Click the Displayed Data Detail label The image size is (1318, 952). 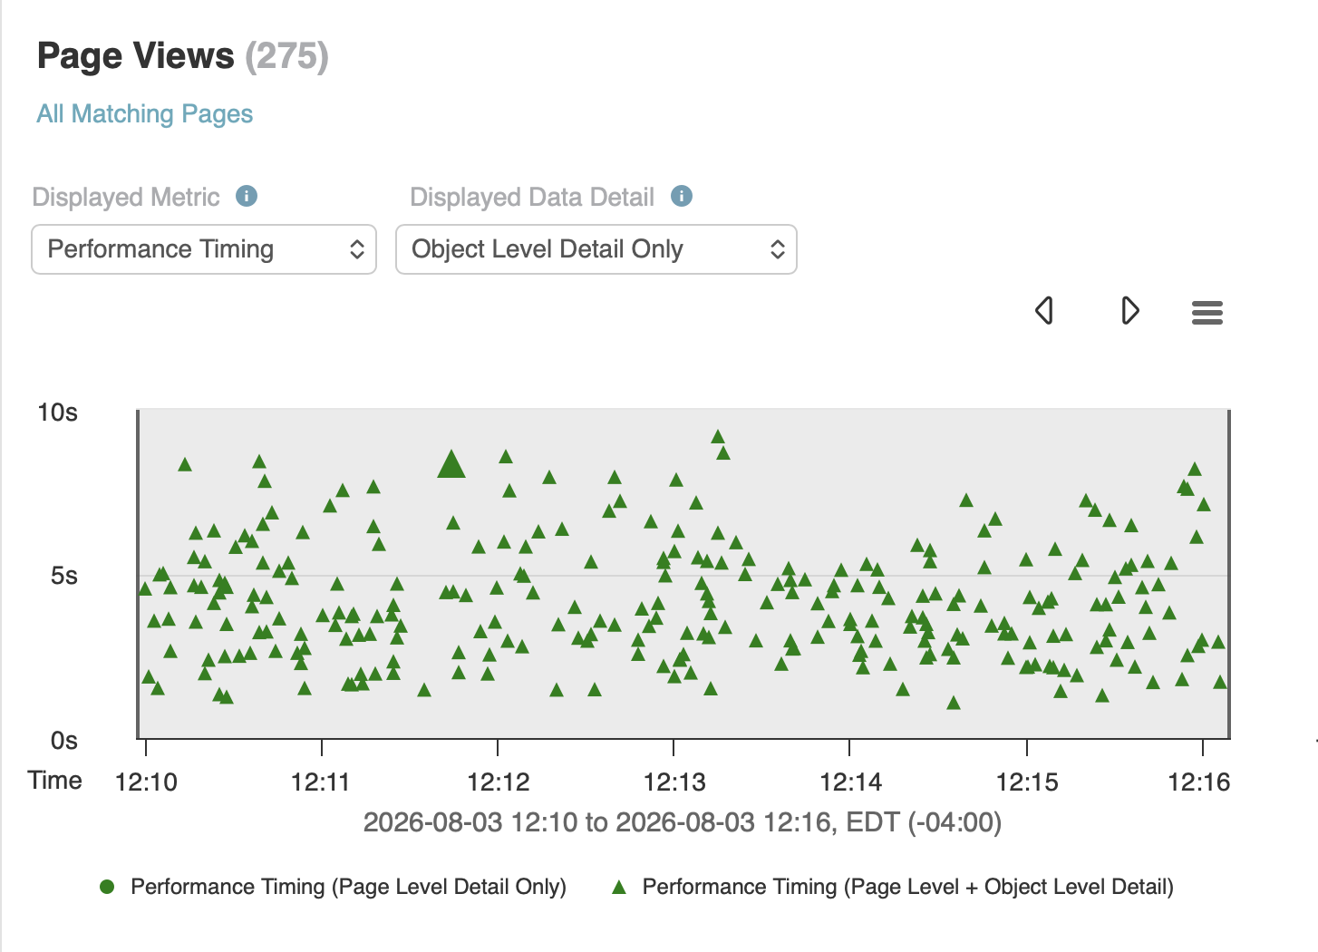[532, 197]
